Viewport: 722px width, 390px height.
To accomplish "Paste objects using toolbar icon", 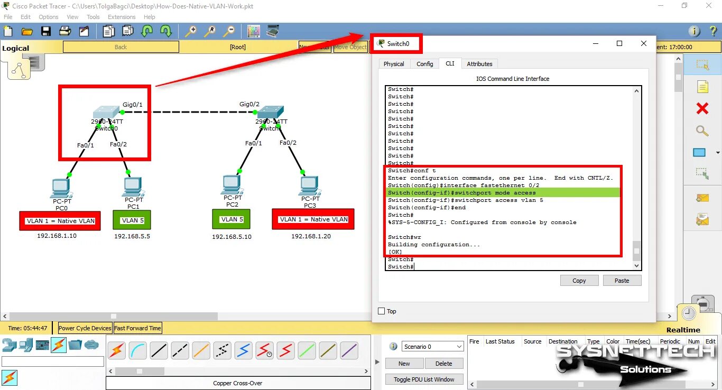I will tap(127, 31).
